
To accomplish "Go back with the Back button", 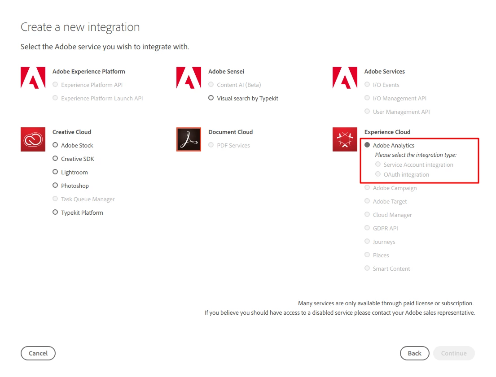I will click(414, 353).
